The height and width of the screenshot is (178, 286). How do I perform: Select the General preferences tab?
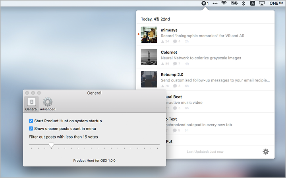tap(31, 104)
